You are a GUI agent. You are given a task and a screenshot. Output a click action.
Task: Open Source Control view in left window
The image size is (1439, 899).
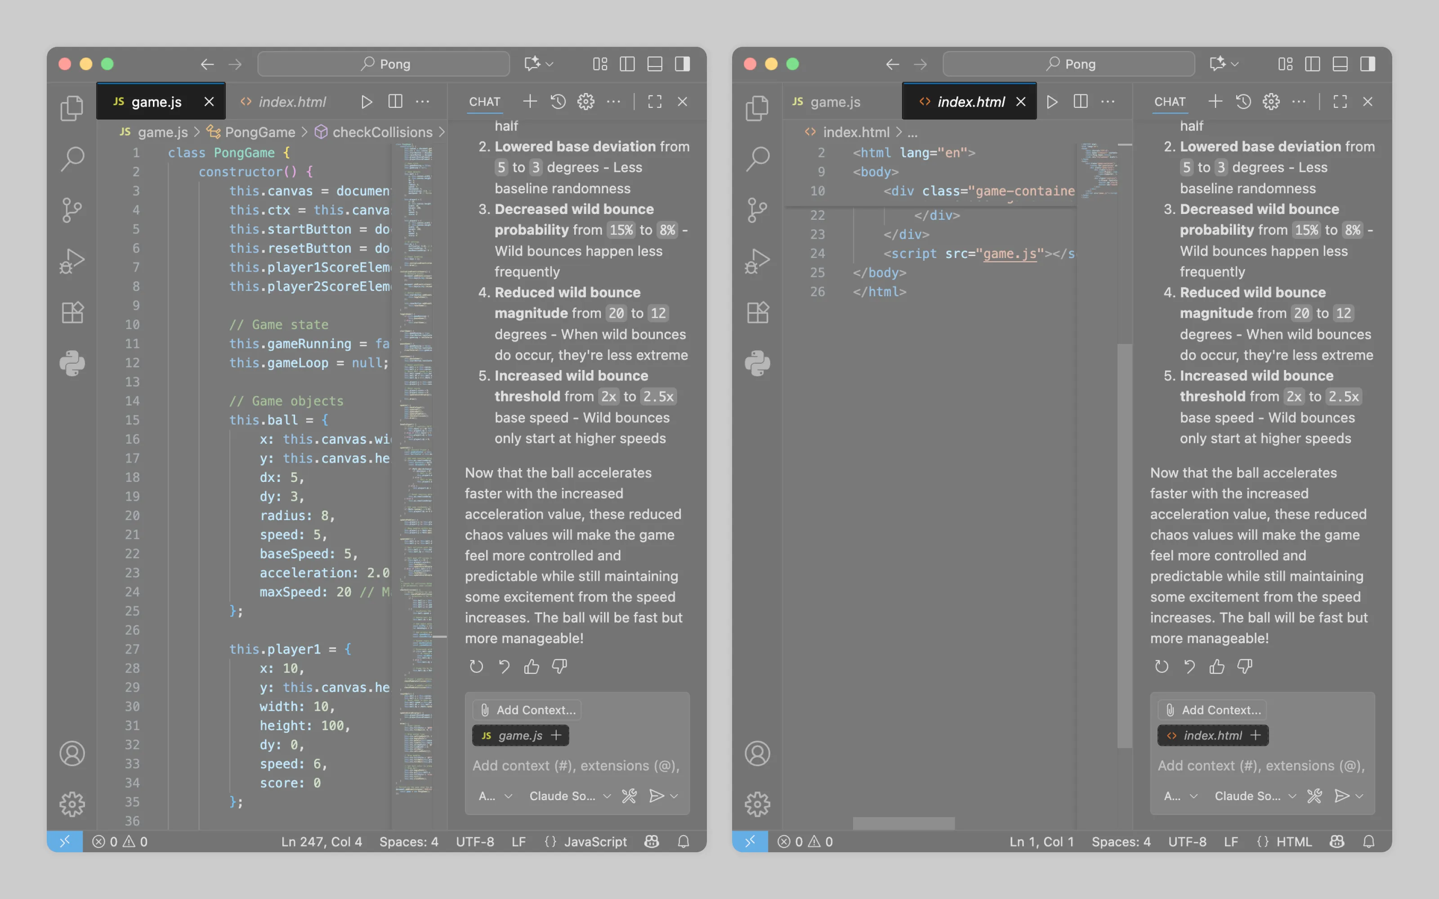pyautogui.click(x=72, y=210)
